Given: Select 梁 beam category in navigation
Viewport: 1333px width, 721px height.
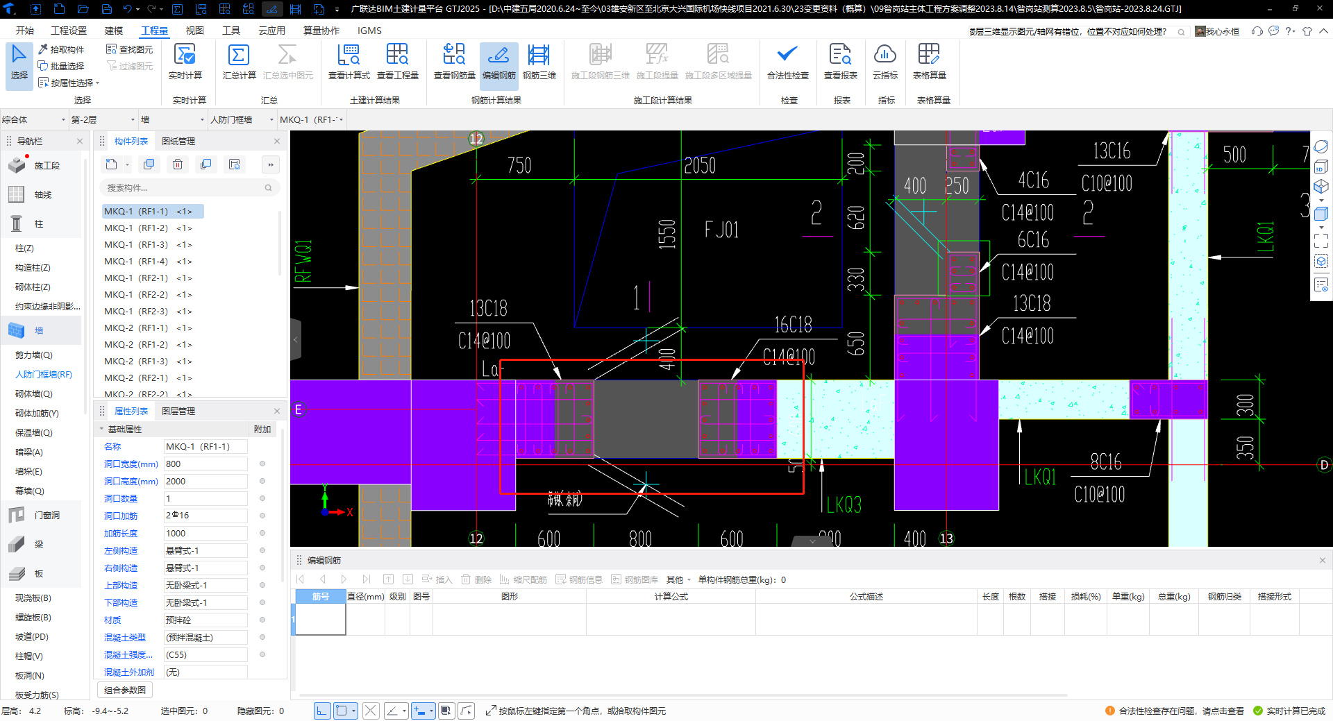Looking at the screenshot, I should pyautogui.click(x=42, y=545).
